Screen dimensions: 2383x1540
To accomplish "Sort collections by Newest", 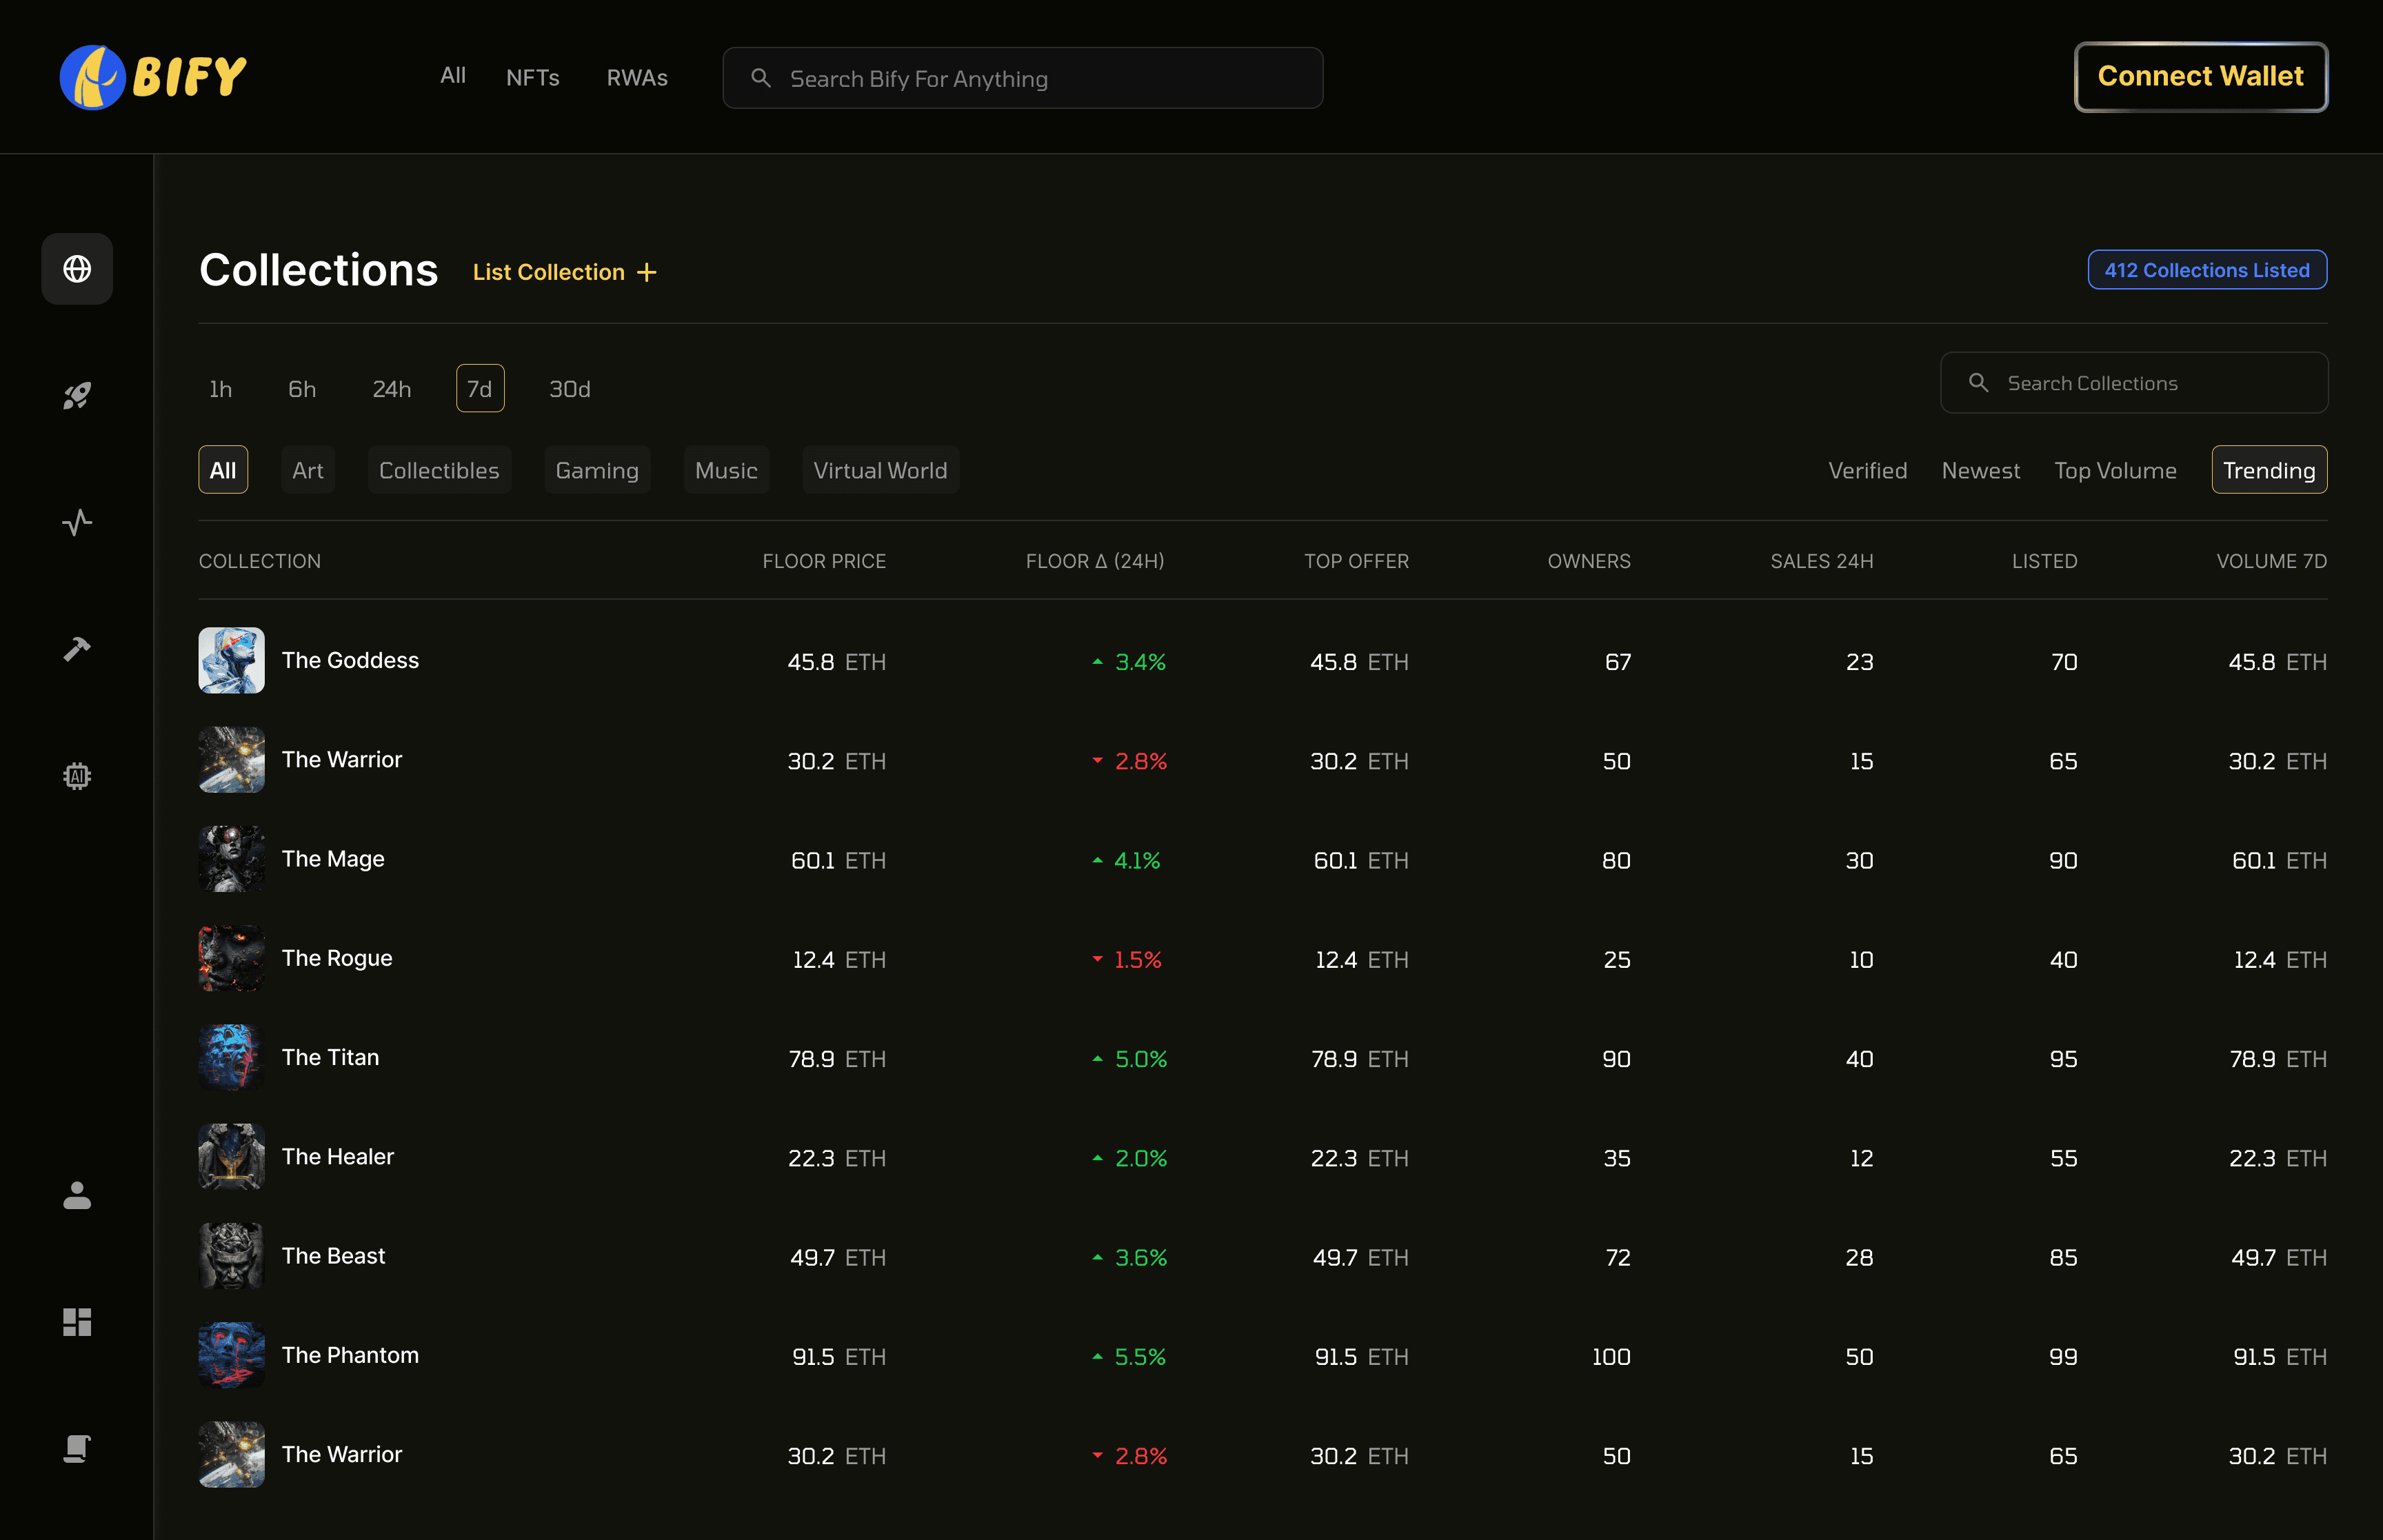I will (x=1980, y=470).
